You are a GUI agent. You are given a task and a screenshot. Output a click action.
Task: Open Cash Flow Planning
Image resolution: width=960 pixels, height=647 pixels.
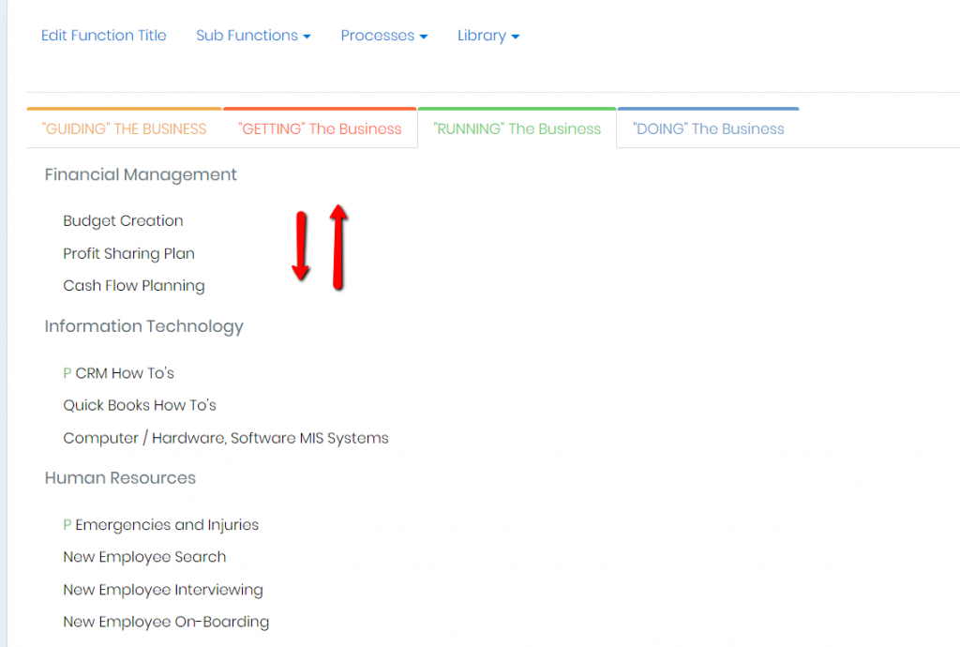[x=133, y=285]
